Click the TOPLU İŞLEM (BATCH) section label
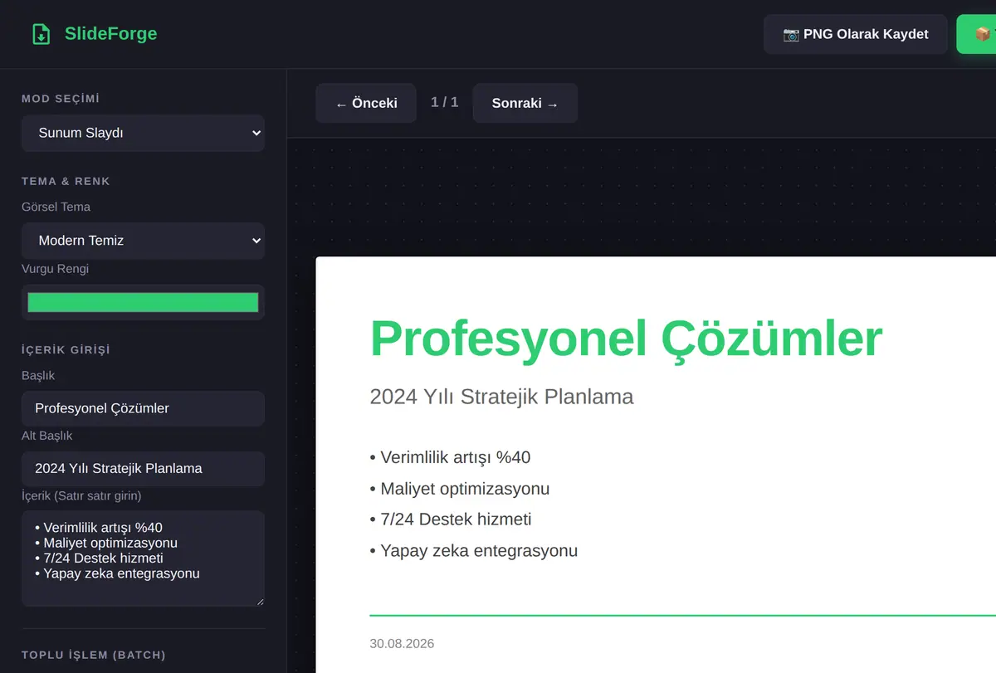The width and height of the screenshot is (996, 673). (x=94, y=655)
